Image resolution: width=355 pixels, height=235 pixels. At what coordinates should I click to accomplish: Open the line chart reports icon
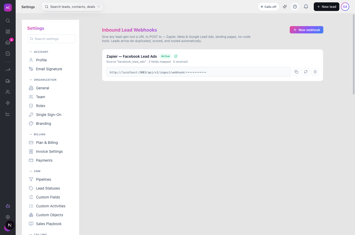(x=8, y=114)
